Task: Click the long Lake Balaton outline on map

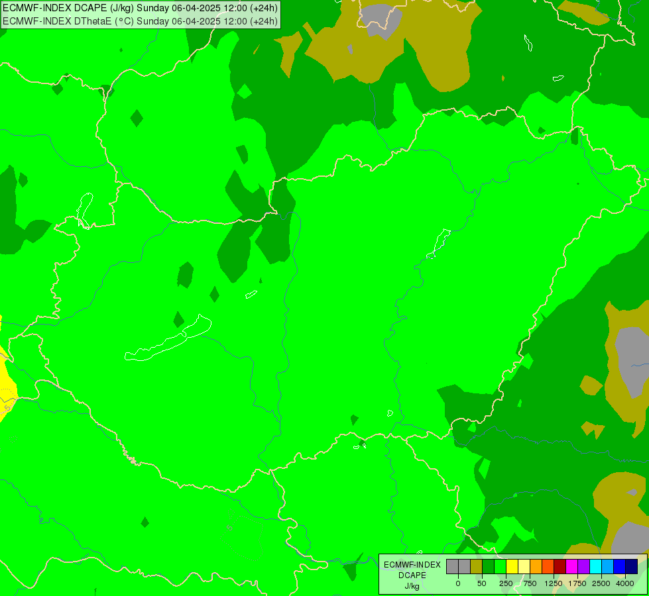Action: (x=168, y=339)
